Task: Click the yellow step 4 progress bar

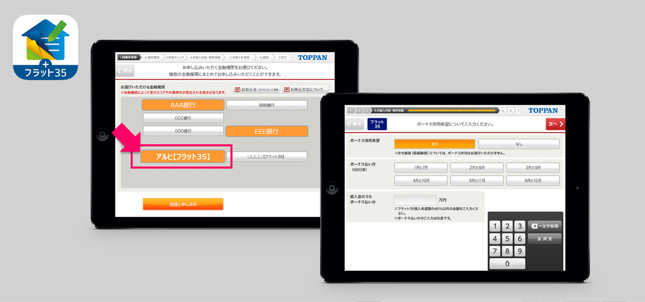Action: click(451, 111)
